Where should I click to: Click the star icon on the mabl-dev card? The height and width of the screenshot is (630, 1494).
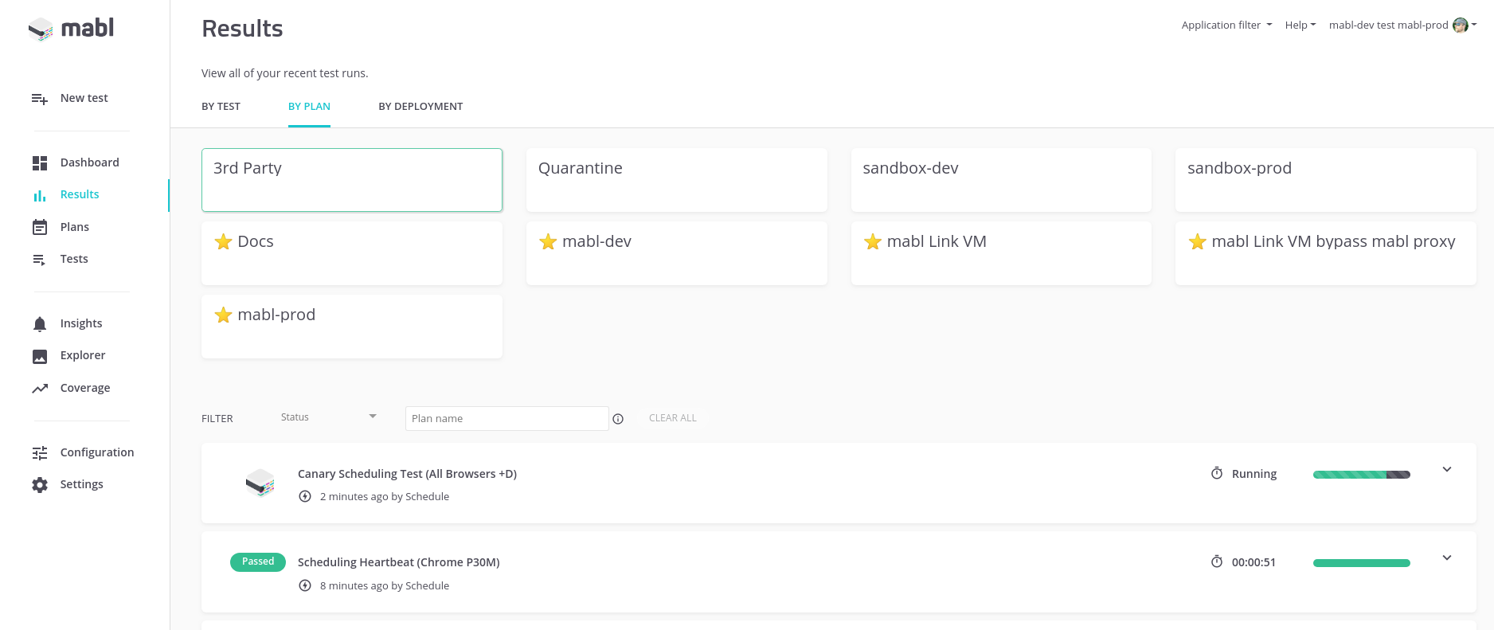click(x=548, y=241)
